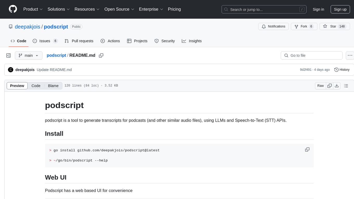
Task: Click the go install command line text
Action: click(x=106, y=150)
